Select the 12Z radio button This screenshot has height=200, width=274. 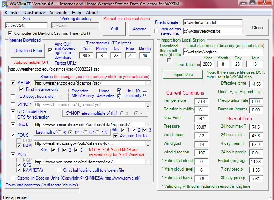pyautogui.click(x=98, y=132)
